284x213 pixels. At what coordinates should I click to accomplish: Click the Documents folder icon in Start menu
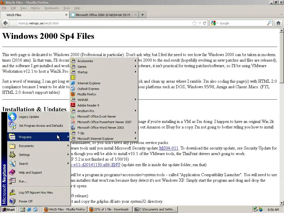point(12,146)
